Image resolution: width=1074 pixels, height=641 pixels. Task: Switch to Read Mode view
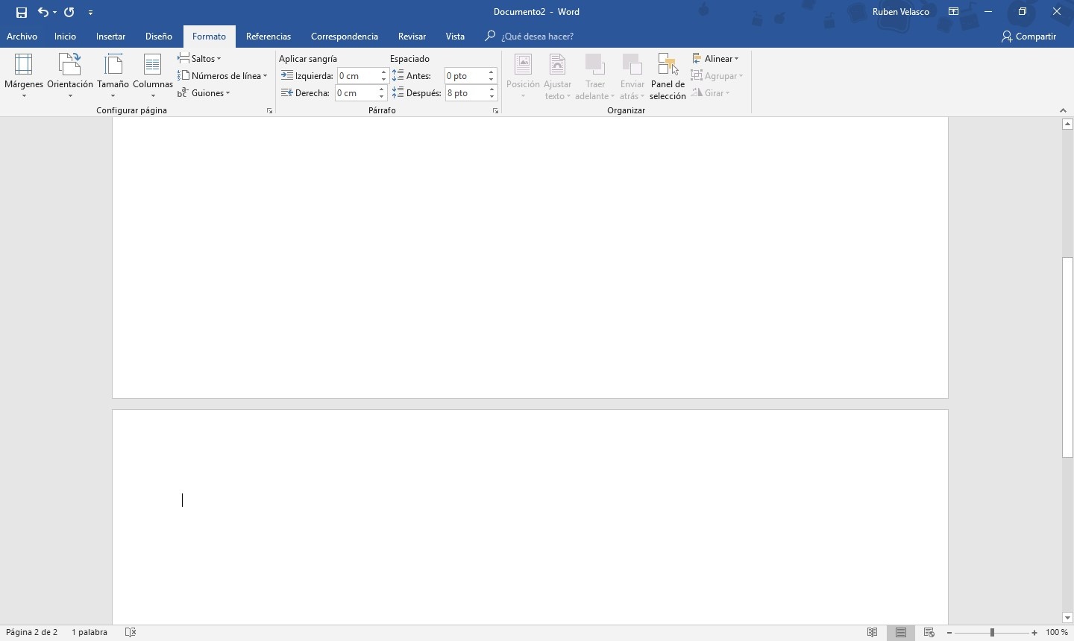tap(873, 632)
